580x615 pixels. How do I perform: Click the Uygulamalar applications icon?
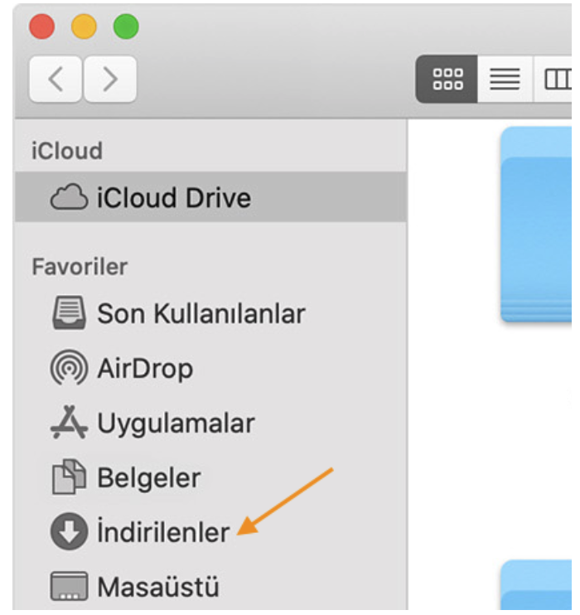69,422
